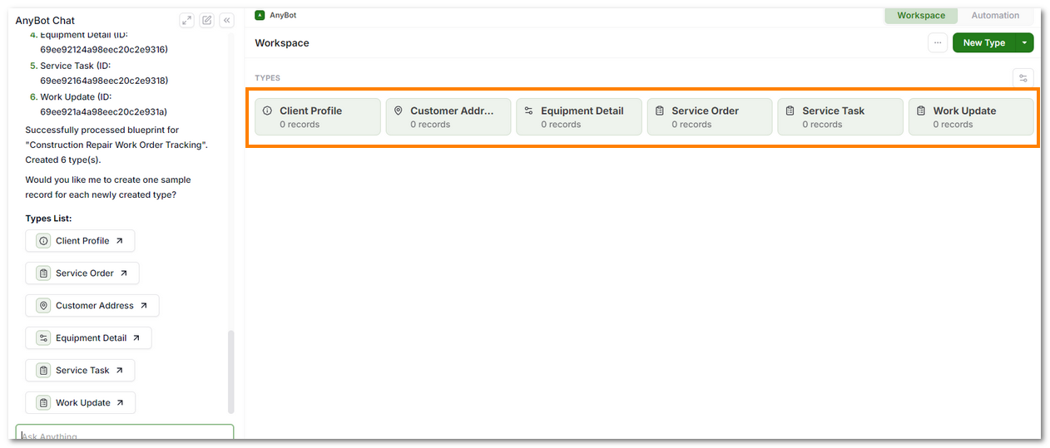Open the Service Task type card
The height and width of the screenshot is (448, 1050).
[840, 117]
